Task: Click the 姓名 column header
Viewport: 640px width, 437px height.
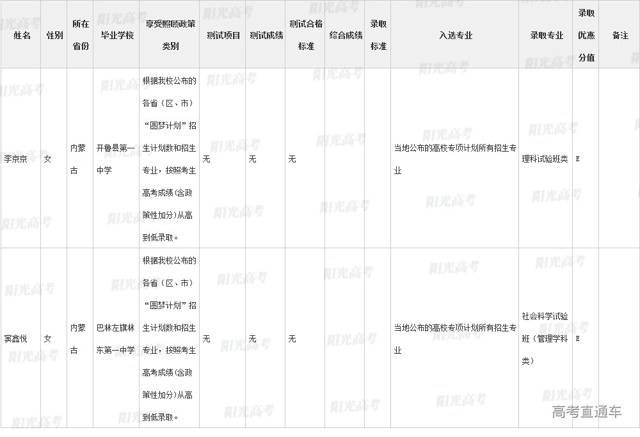Action: [x=22, y=35]
